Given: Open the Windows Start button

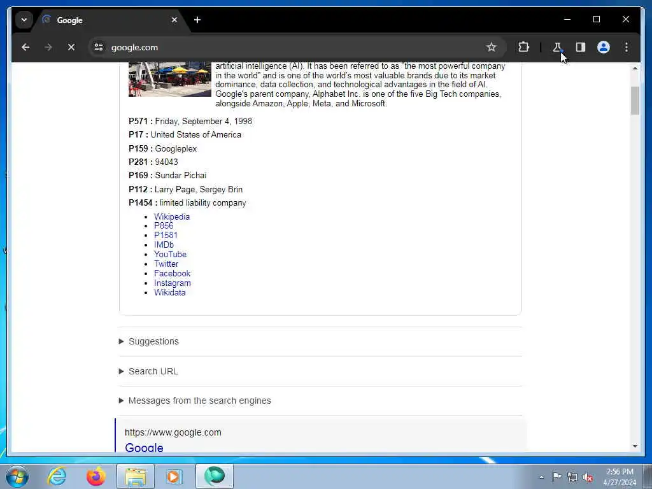Looking at the screenshot, I should pos(17,476).
